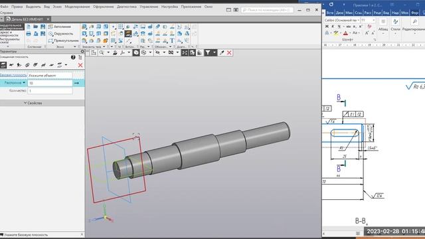This screenshot has height=239, width=425.
Task: Click the Word Стили styles icon
Action: coord(396,22)
